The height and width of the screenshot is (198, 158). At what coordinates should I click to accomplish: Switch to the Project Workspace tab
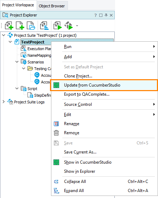pos(18,5)
